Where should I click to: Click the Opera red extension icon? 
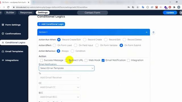tap(170, 7)
